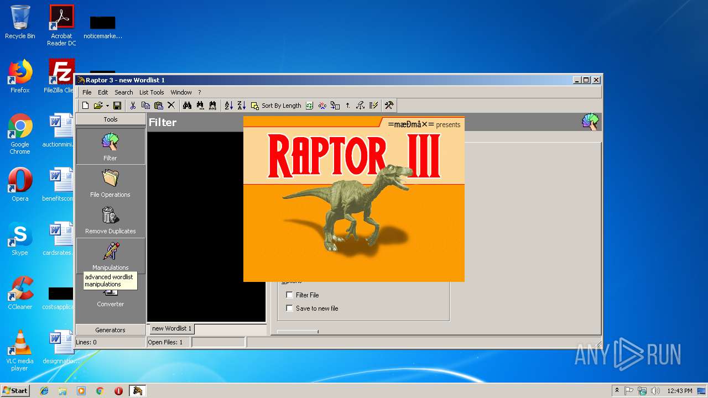The width and height of the screenshot is (708, 398).
Task: Click the up arrow toolbar icon
Action: 347,106
